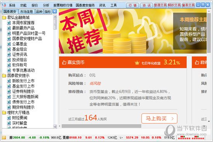Image resolution: width=213 pixels, height=142 pixels.
Task: Click sidebar scrollbar down arrow
Action: (x=55, y=127)
